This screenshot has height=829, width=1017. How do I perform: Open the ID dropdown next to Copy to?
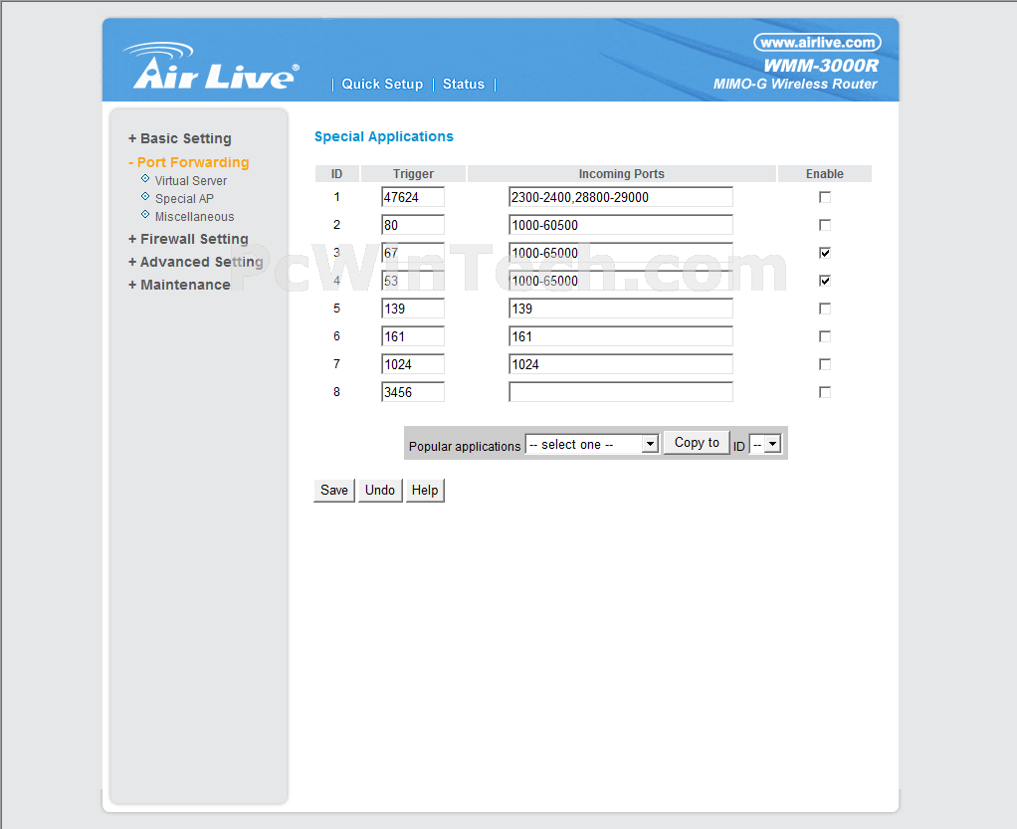pyautogui.click(x=765, y=445)
